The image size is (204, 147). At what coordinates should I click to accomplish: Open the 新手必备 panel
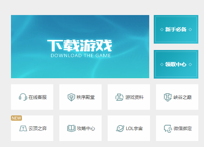pos(176,29)
